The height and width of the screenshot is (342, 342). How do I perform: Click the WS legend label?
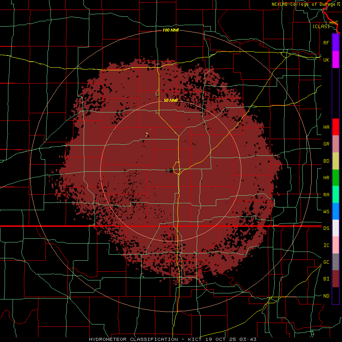pos(326,211)
